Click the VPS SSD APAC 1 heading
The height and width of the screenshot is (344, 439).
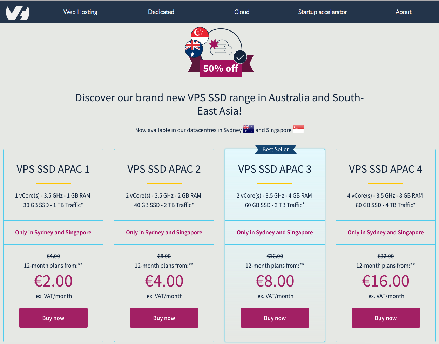53,169
